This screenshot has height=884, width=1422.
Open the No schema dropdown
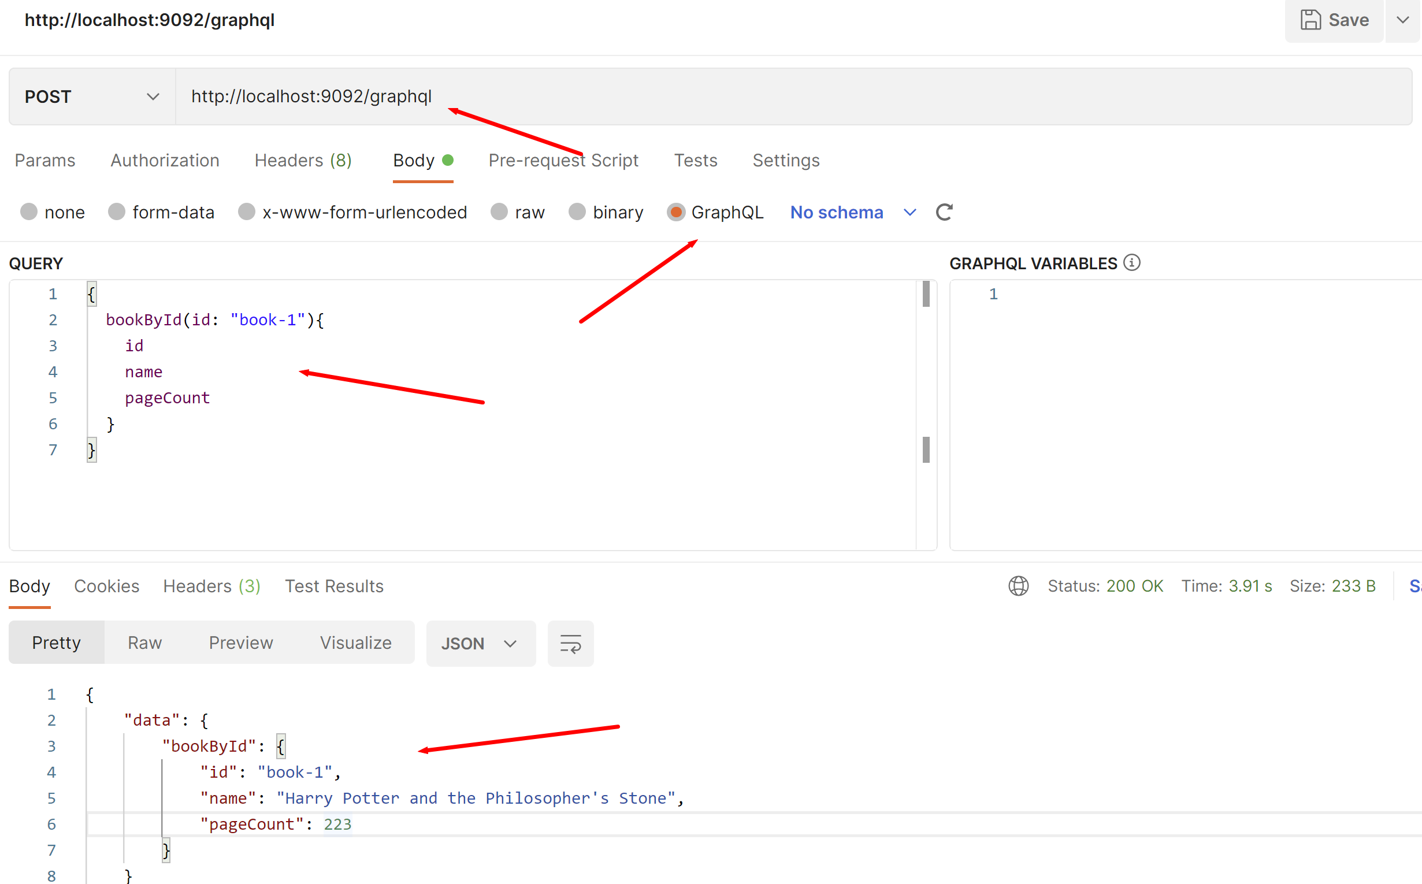(x=852, y=212)
